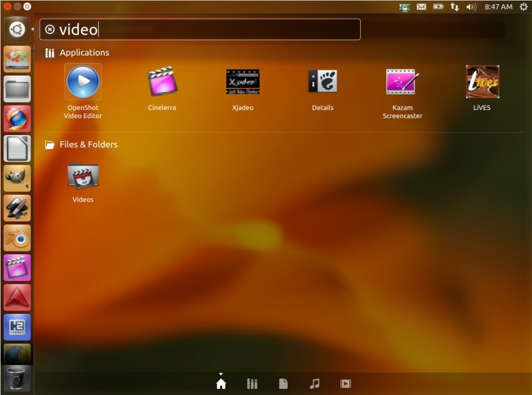Launch Blender from the launcher
The width and height of the screenshot is (532, 395).
(17, 238)
